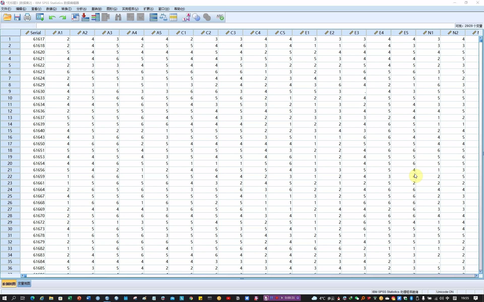The height and width of the screenshot is (302, 484).
Task: Select row header 36
Action: point(10,268)
